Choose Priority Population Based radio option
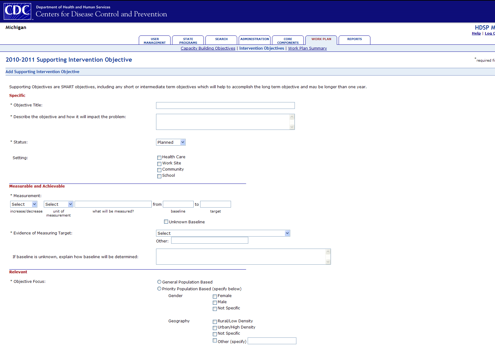The image size is (495, 347). (x=159, y=289)
